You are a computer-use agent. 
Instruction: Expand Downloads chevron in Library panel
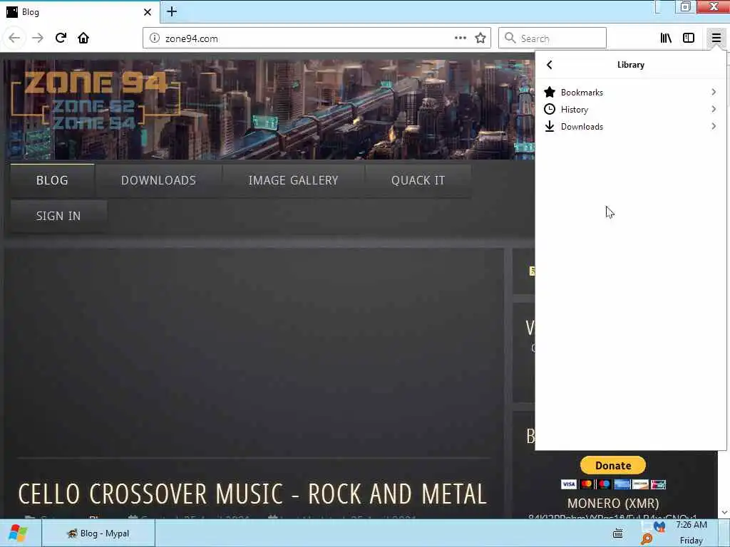[714, 127]
